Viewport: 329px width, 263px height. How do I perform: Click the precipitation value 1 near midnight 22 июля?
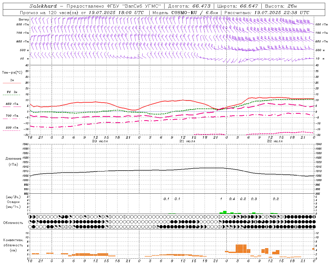(x=221, y=199)
